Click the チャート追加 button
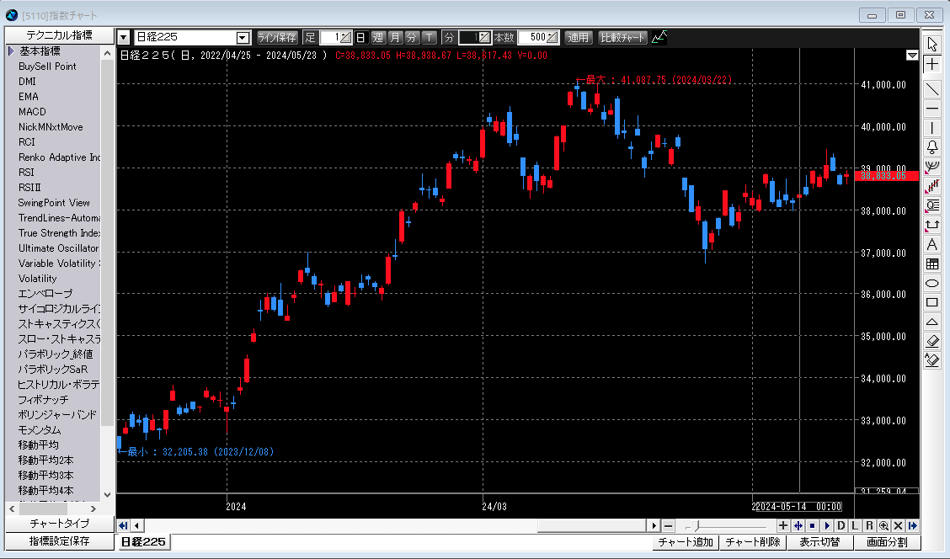 686,542
